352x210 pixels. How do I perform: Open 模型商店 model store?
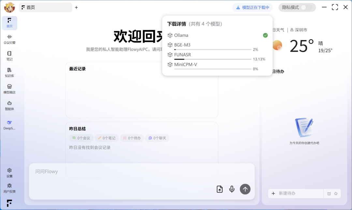point(9,89)
